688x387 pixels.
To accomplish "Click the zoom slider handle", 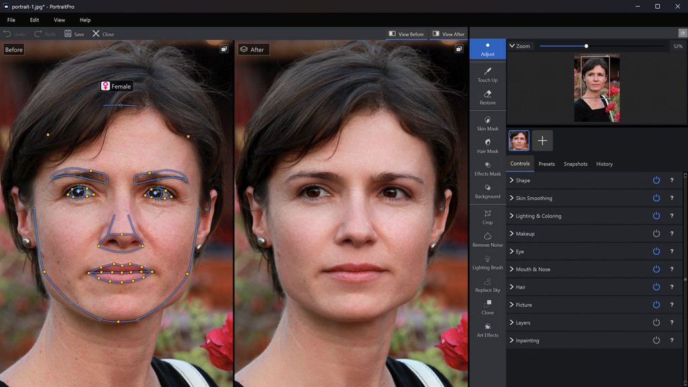I will (x=586, y=46).
